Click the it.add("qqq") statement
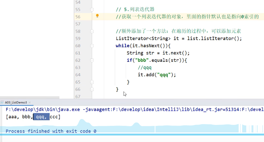The image size is (264, 142). (157, 75)
